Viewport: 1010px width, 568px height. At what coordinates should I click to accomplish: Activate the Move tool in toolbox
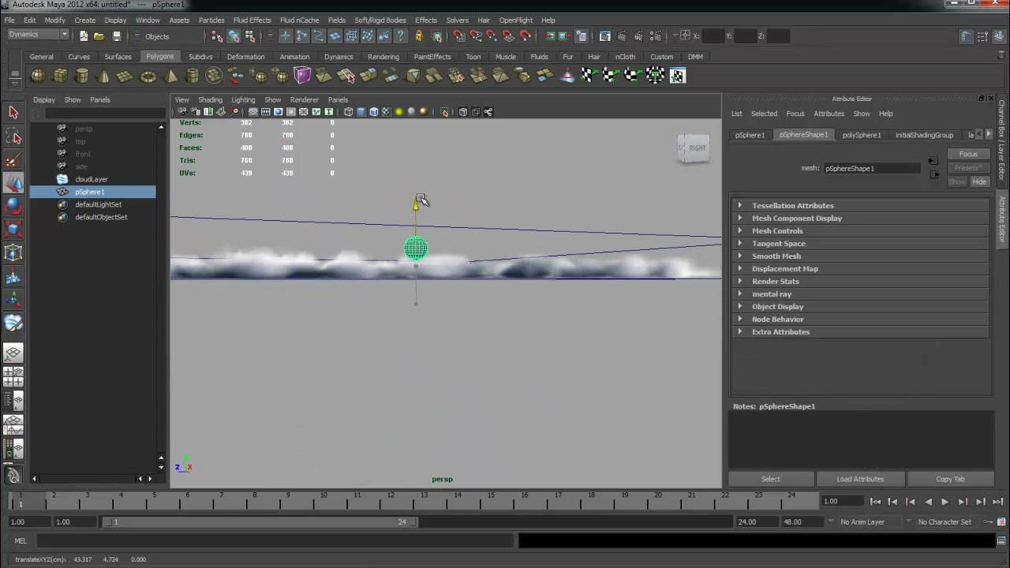pyautogui.click(x=13, y=184)
